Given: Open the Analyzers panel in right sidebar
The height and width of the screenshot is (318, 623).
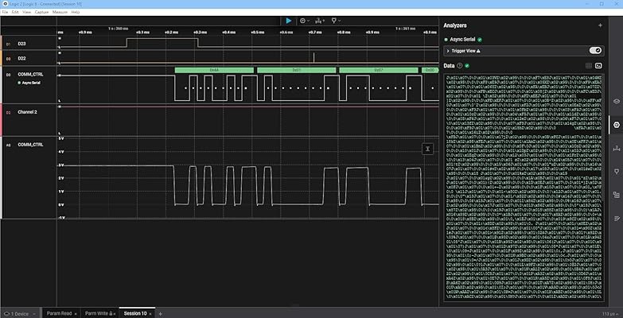Looking at the screenshot, I should pos(615,125).
